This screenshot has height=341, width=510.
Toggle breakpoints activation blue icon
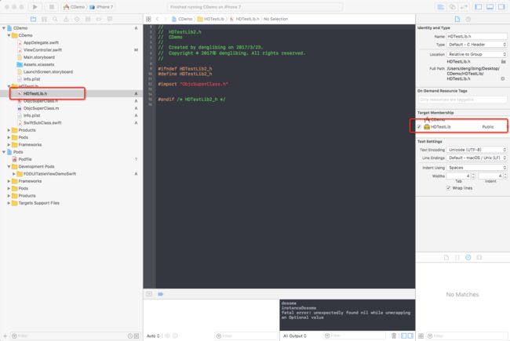pos(161,294)
